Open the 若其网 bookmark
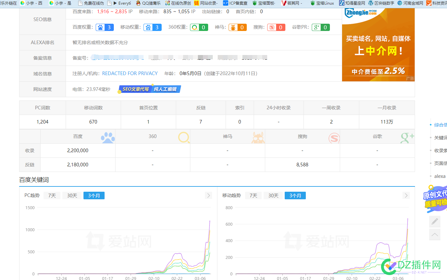 click(292, 3)
